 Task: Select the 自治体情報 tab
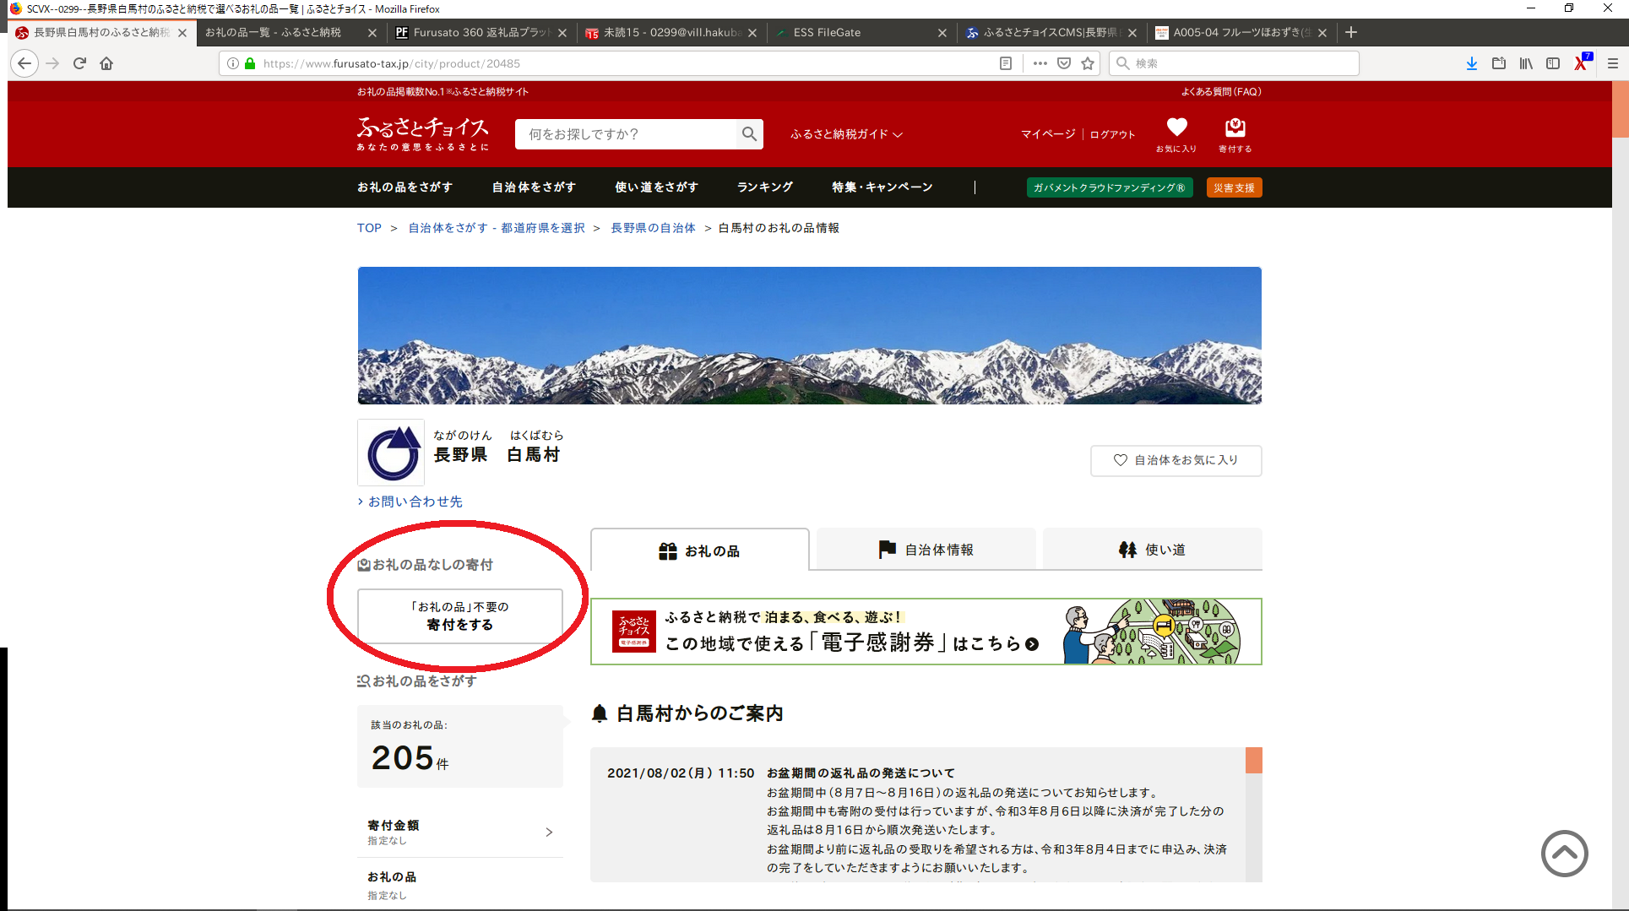click(926, 550)
